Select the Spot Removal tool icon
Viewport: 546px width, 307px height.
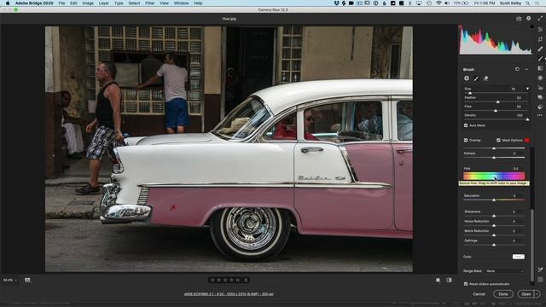pos(540,49)
